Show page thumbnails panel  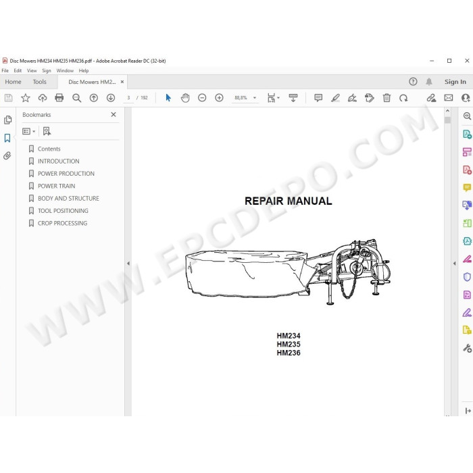click(8, 120)
